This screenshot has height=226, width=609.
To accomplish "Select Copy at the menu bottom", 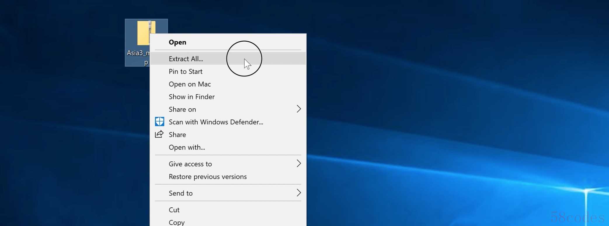I will point(176,222).
